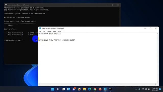Click the microphone icon in the system tray
This screenshot has width=163, height=92.
139,89
